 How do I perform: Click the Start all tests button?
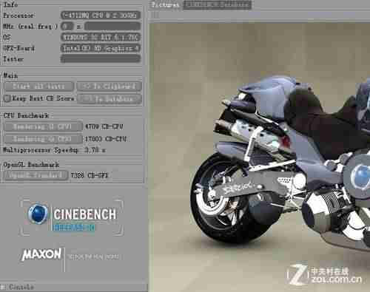click(x=39, y=86)
